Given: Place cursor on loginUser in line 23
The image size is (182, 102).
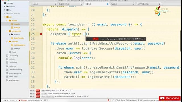Looking at the screenshot, I should click(x=77, y=25).
